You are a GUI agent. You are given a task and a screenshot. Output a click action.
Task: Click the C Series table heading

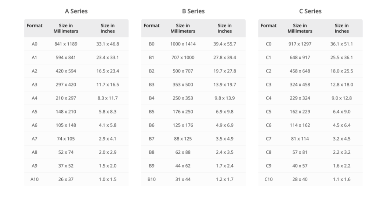310,11
